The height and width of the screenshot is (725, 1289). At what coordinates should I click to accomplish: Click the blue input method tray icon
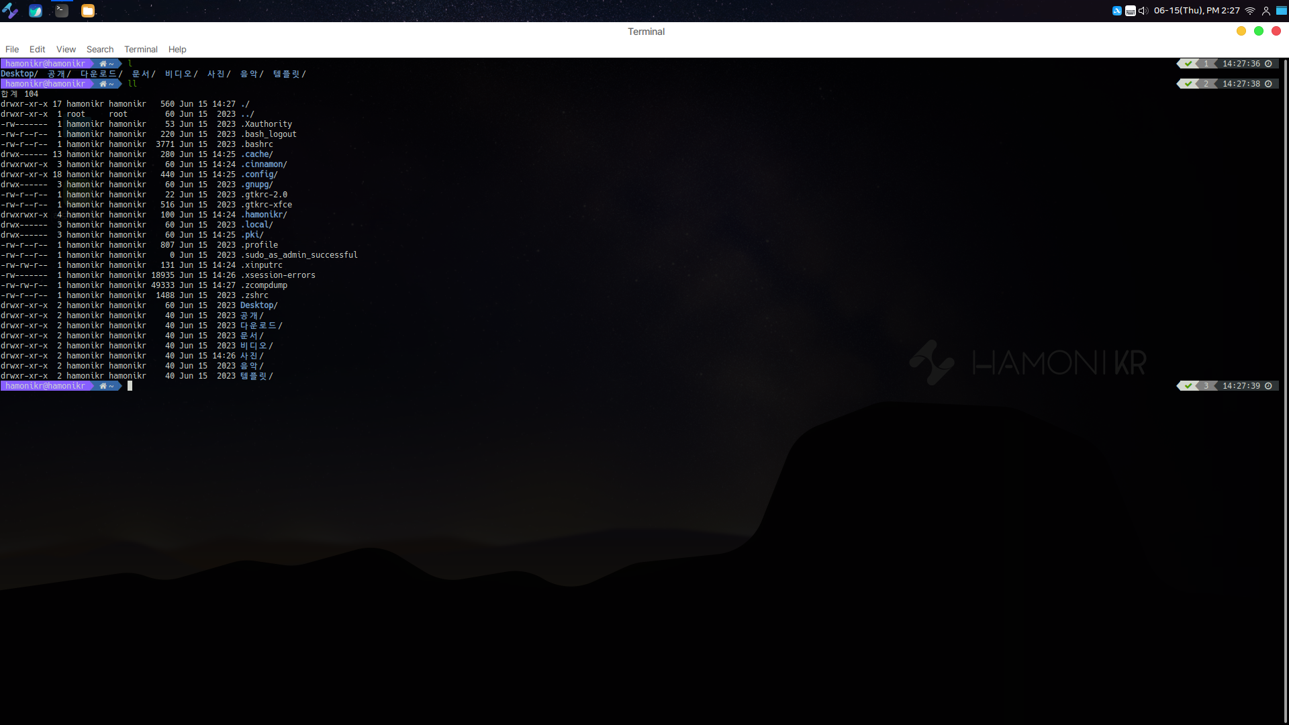pyautogui.click(x=1117, y=11)
